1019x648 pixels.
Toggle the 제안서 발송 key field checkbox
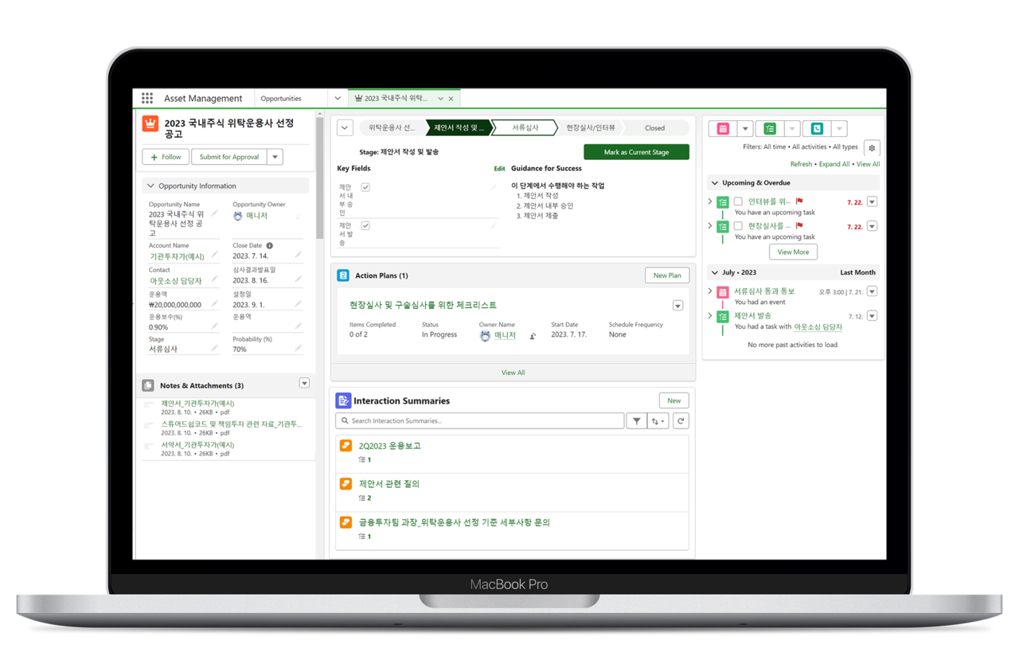(365, 225)
